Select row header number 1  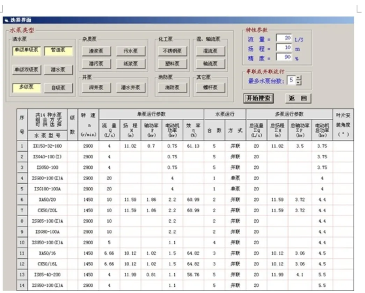(x=22, y=146)
